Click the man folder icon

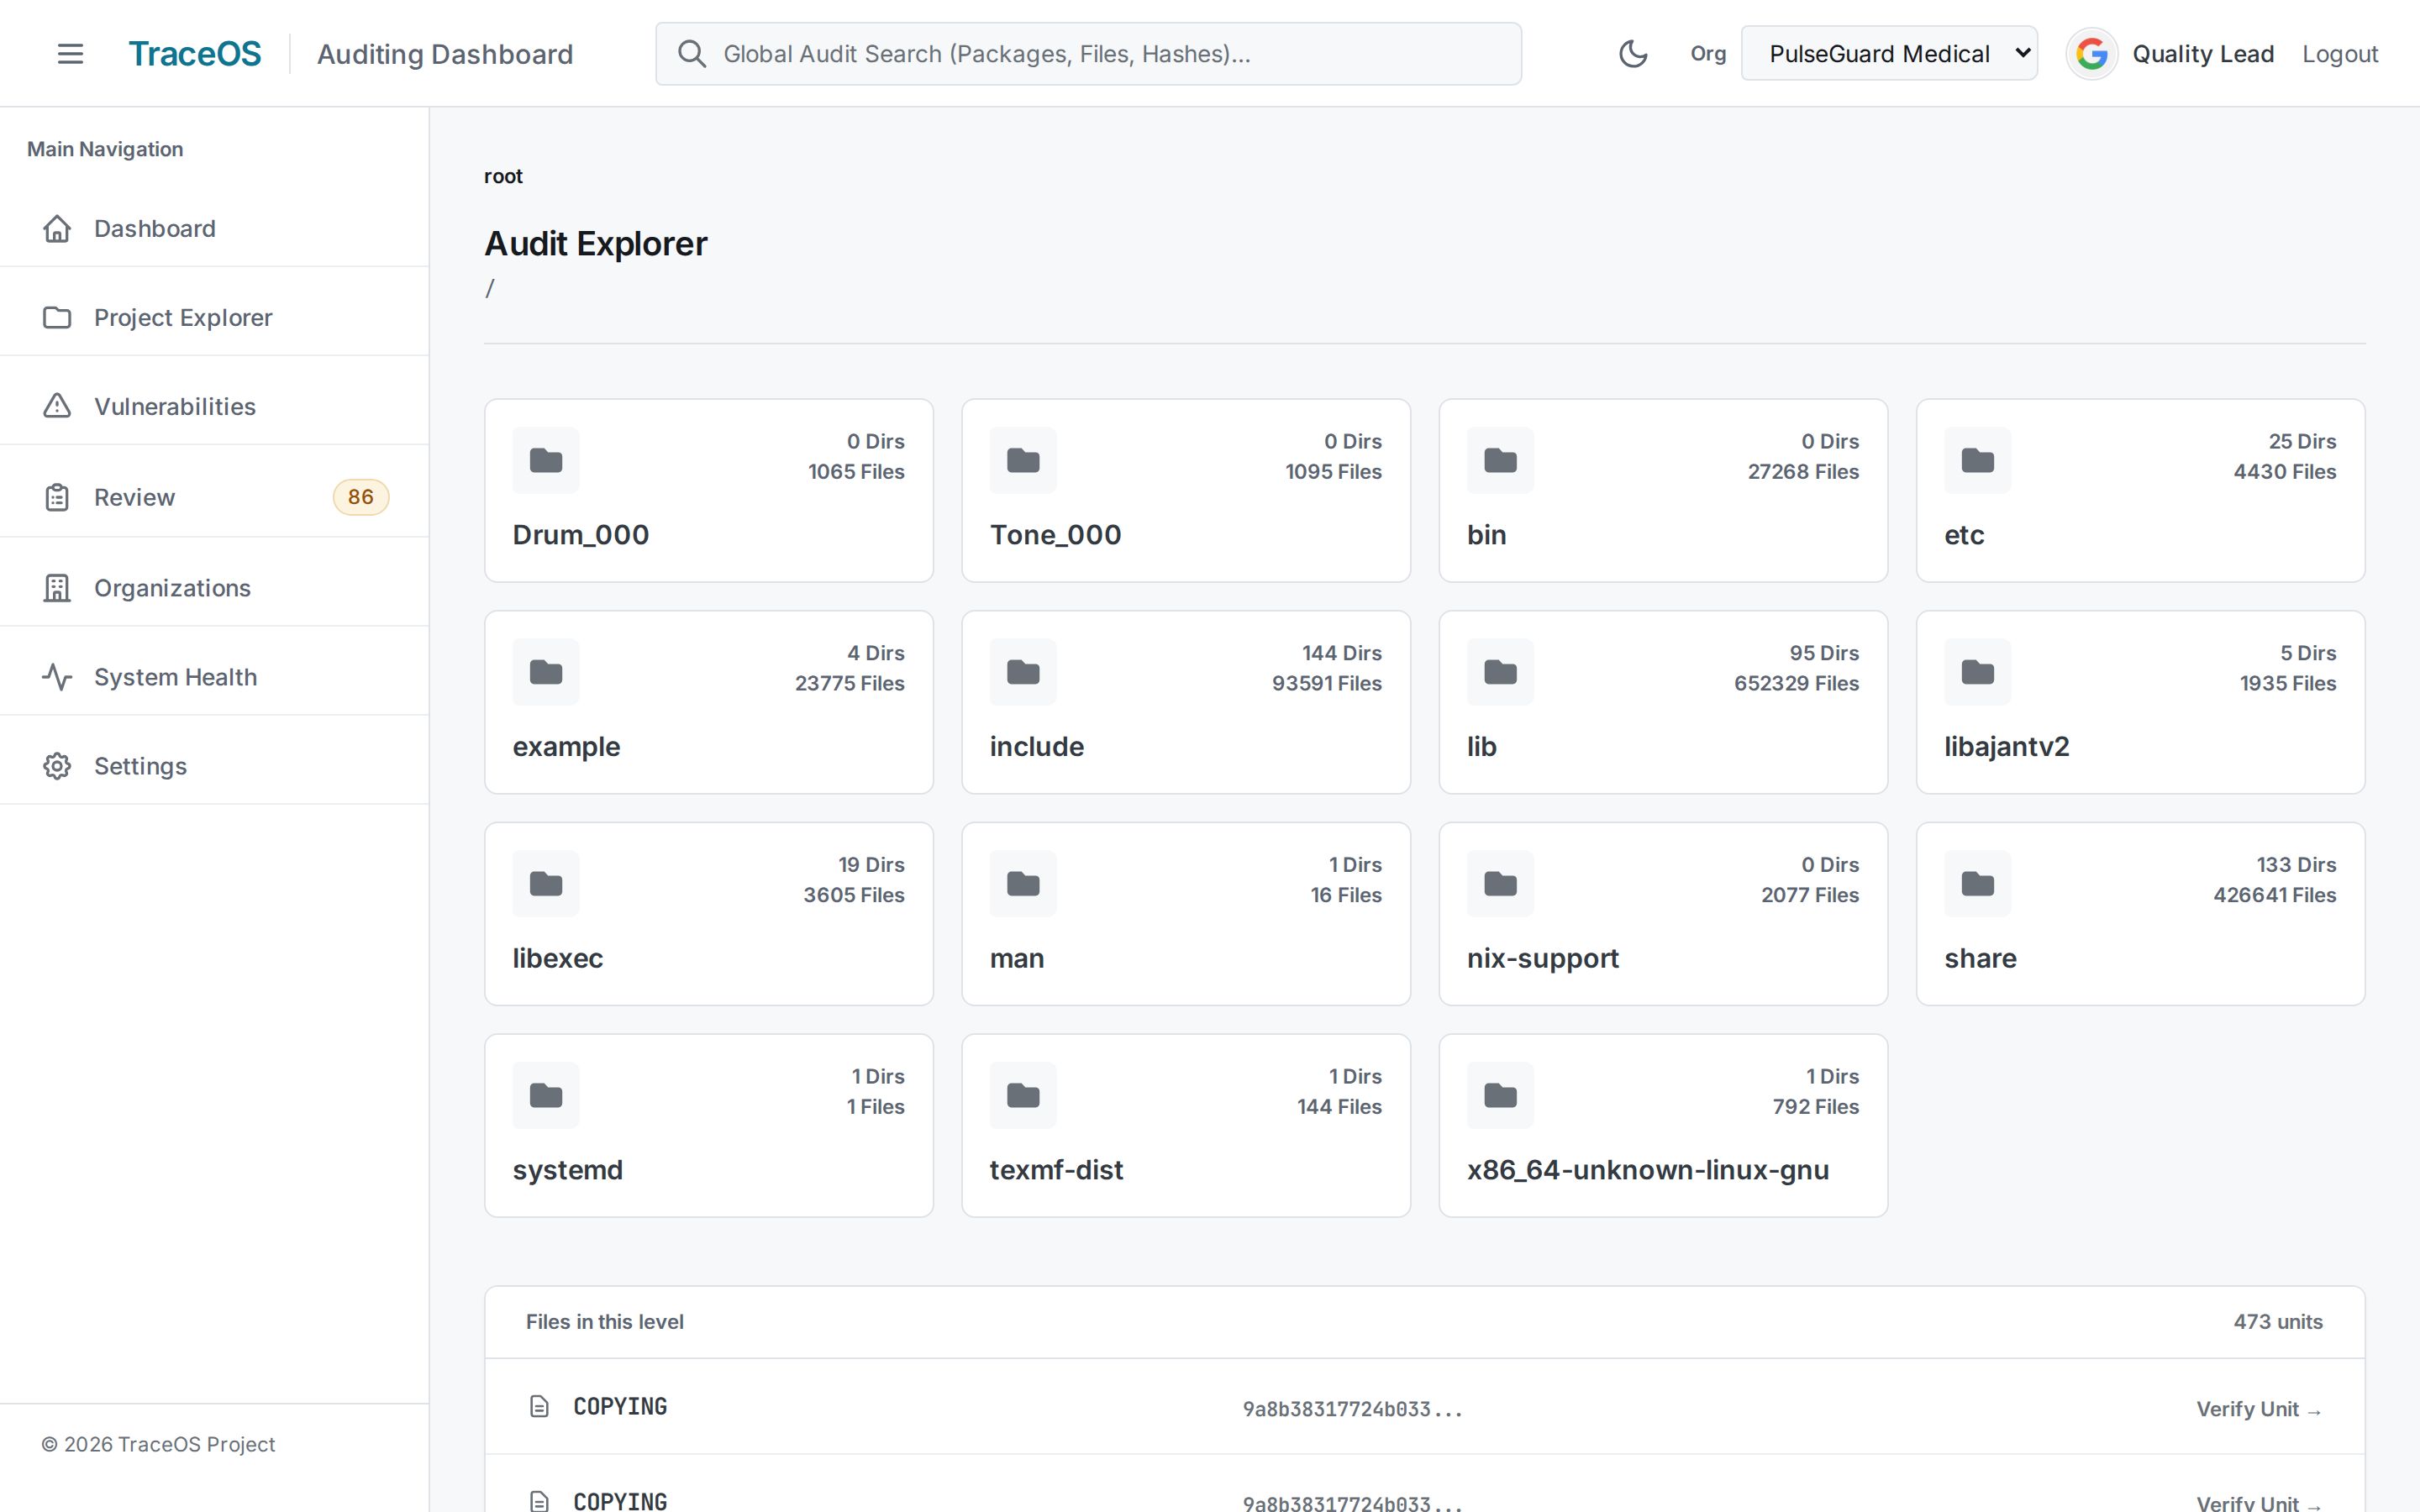1023,884
